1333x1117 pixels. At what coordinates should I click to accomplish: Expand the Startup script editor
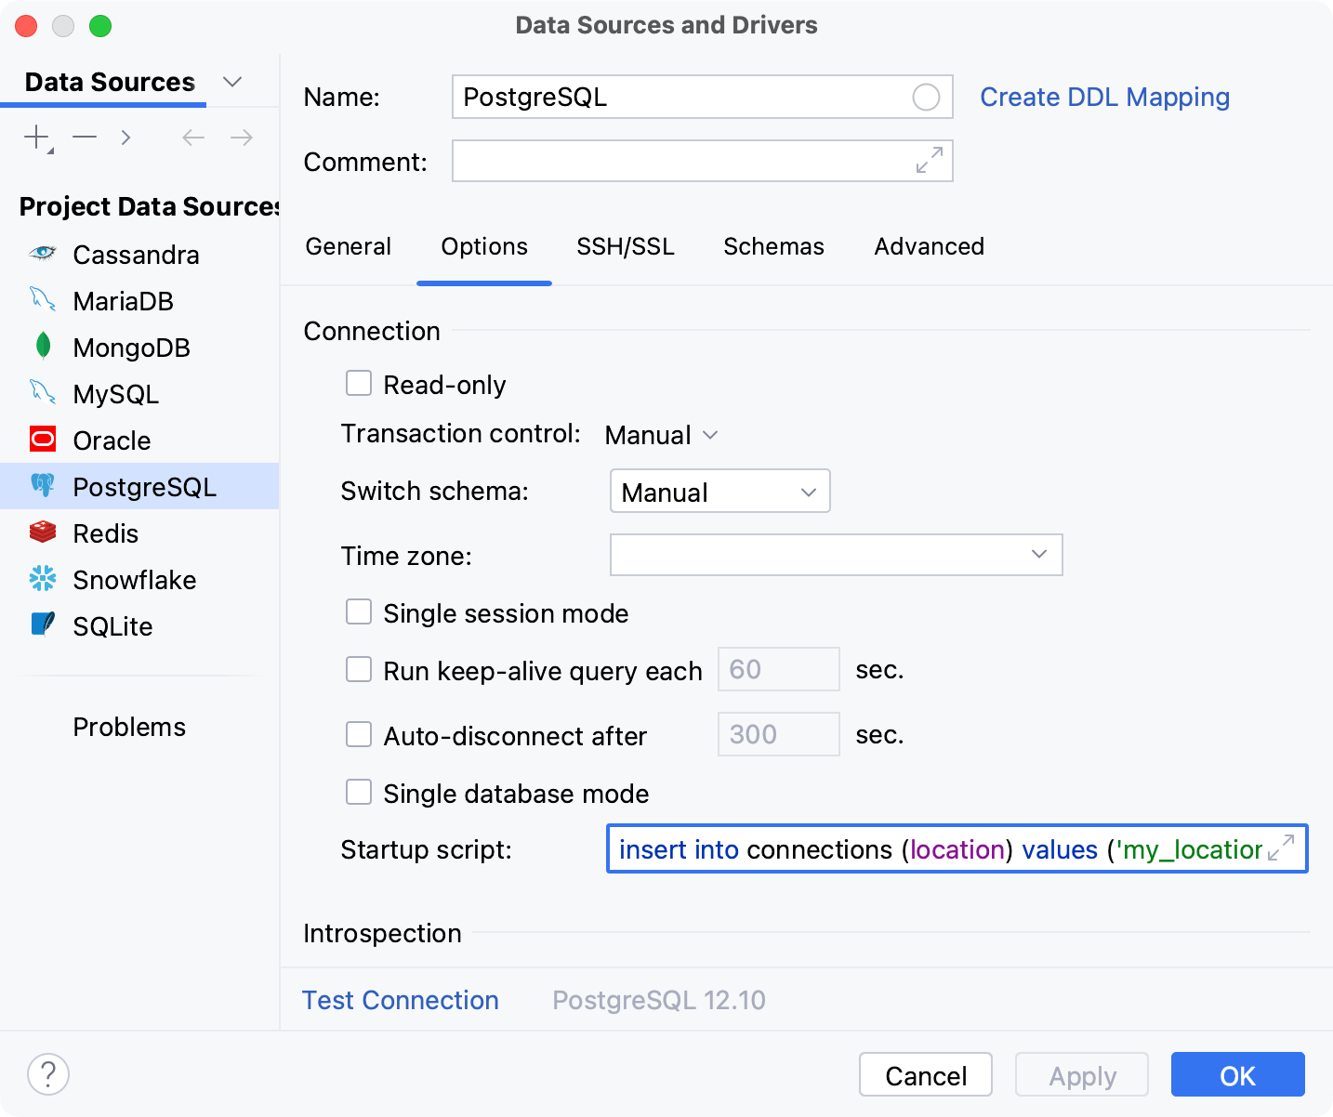point(1283,848)
